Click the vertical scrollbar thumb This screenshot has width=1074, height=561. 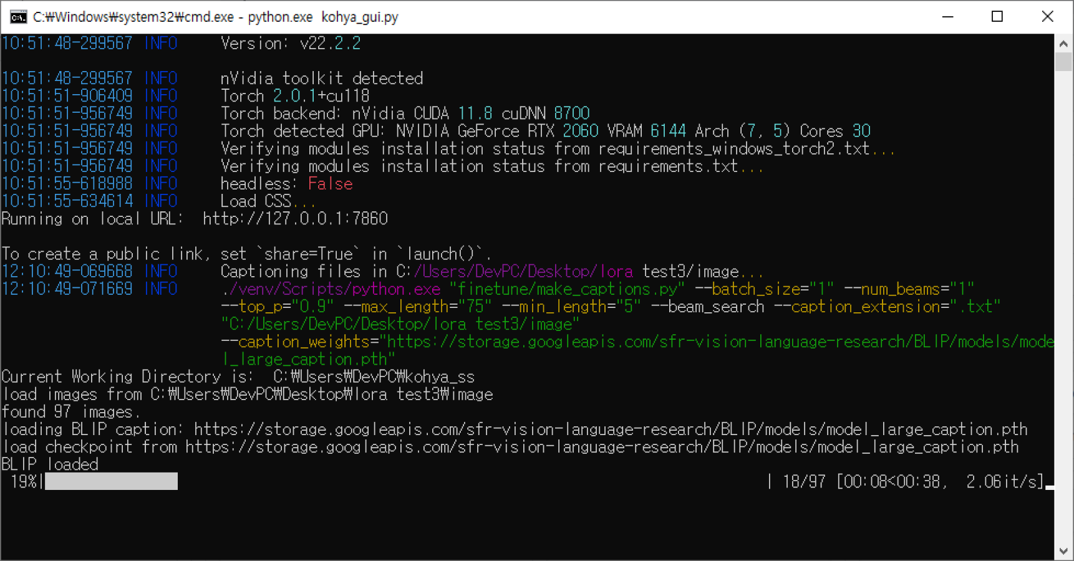(x=1063, y=62)
